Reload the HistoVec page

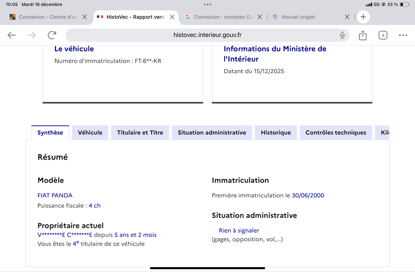[x=52, y=35]
